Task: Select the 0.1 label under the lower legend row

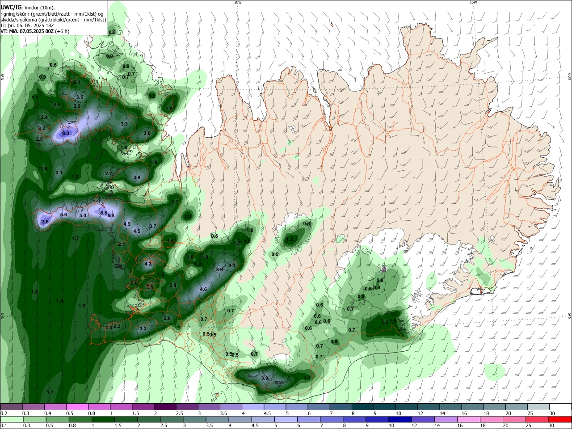Action: point(4,425)
